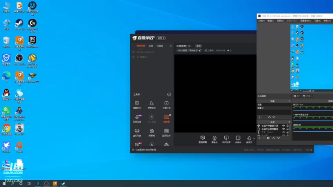The image size is (333, 187).
Task: Click OBS filters (滤镜) button
Action: [x=307, y=96]
